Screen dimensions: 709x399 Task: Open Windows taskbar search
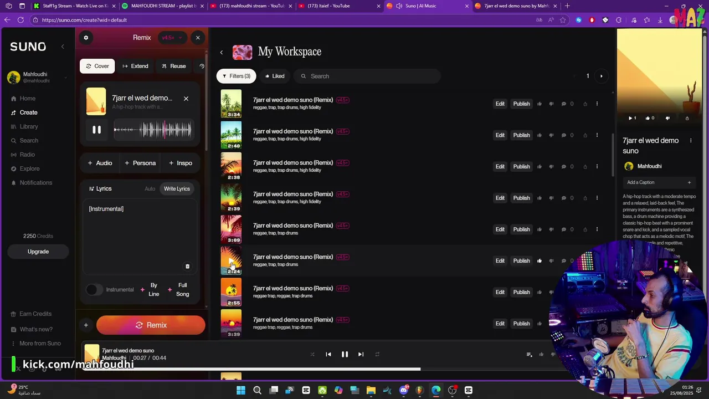click(x=257, y=390)
